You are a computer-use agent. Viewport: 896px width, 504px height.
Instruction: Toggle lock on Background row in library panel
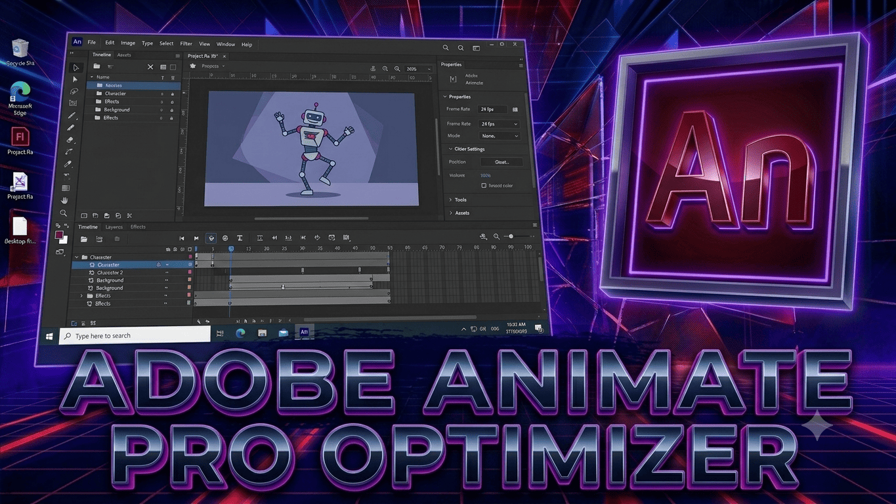coord(172,110)
